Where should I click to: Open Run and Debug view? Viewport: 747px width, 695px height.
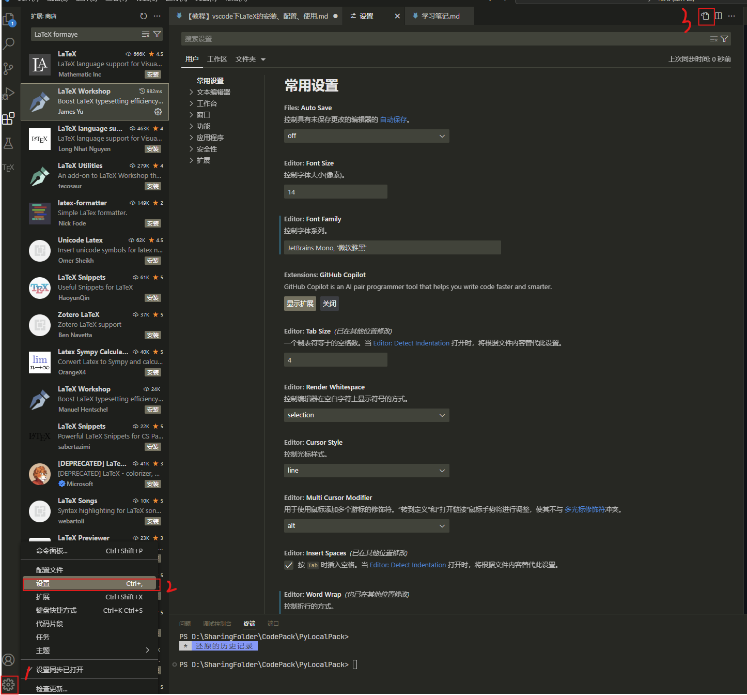(9, 94)
